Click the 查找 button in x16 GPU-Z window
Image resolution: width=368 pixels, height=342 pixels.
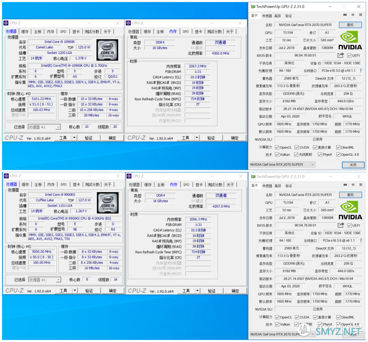[x=350, y=25]
